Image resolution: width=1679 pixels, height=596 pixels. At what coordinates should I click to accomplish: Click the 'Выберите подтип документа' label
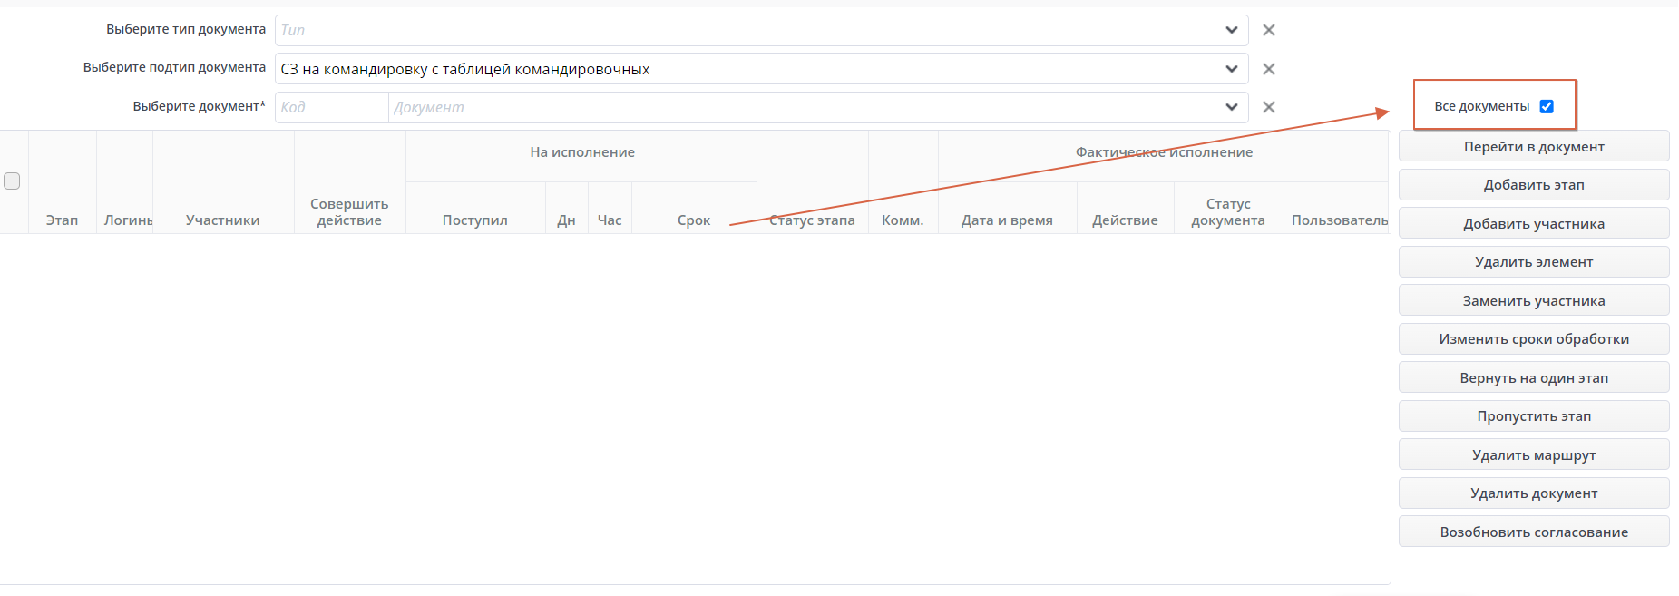click(x=174, y=67)
